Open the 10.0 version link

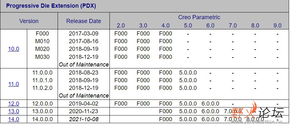13,49
